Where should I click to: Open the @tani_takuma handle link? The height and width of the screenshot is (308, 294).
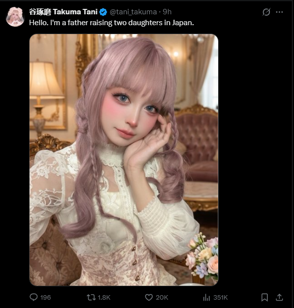pyautogui.click(x=133, y=12)
